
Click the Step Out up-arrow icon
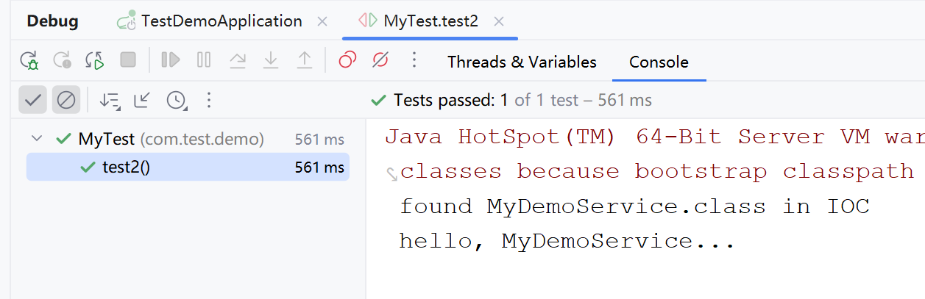tap(304, 60)
